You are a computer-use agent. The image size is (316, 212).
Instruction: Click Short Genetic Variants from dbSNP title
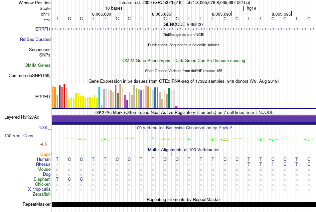184,71
